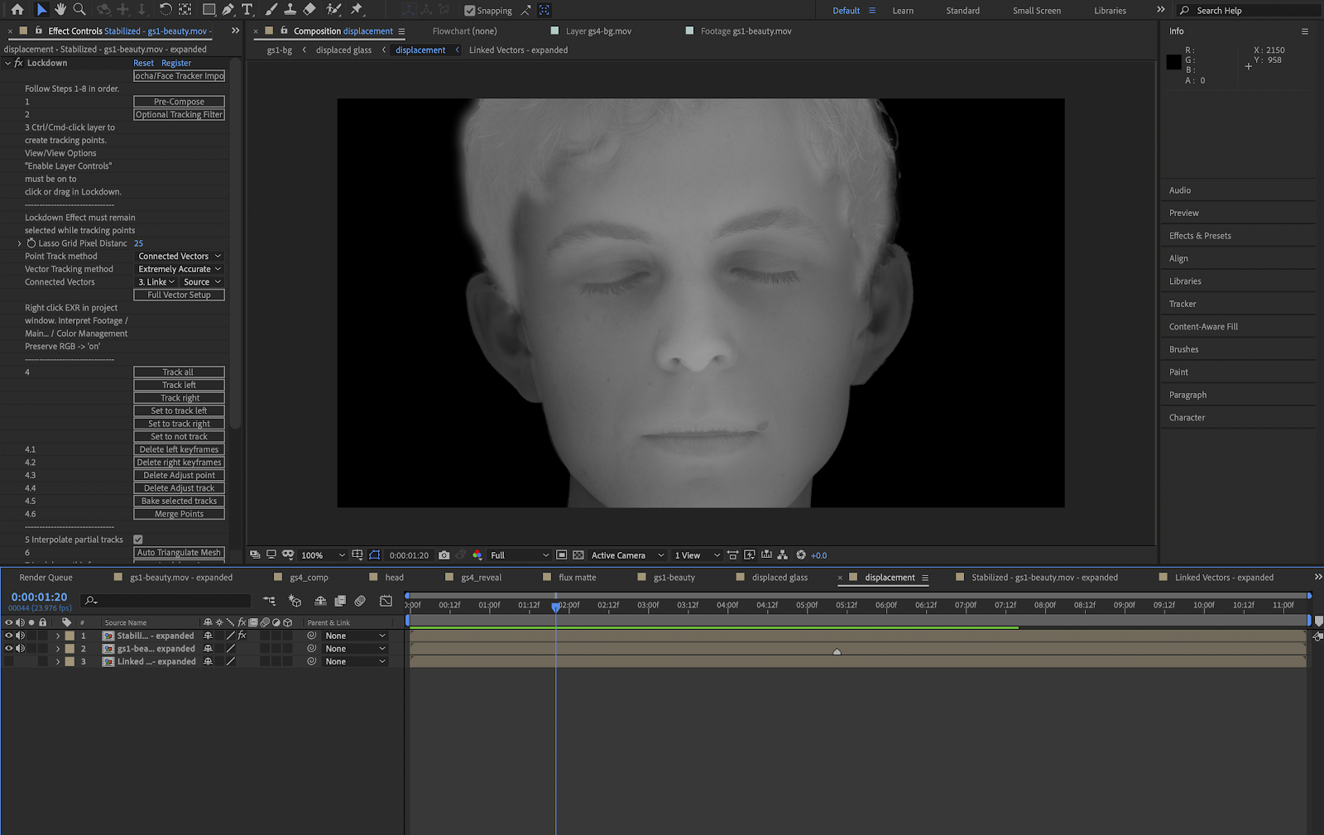Toggle the transparency grid in the viewer
The width and height of the screenshot is (1324, 835).
[x=578, y=555]
